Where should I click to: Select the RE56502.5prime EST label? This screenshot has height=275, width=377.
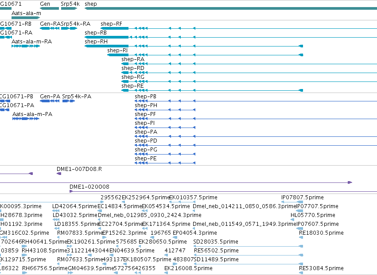click(216, 251)
